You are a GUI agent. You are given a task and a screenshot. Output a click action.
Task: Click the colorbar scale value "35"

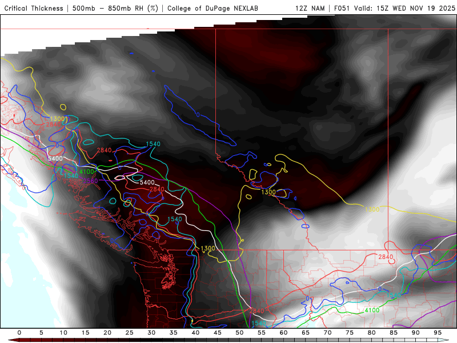(174, 333)
